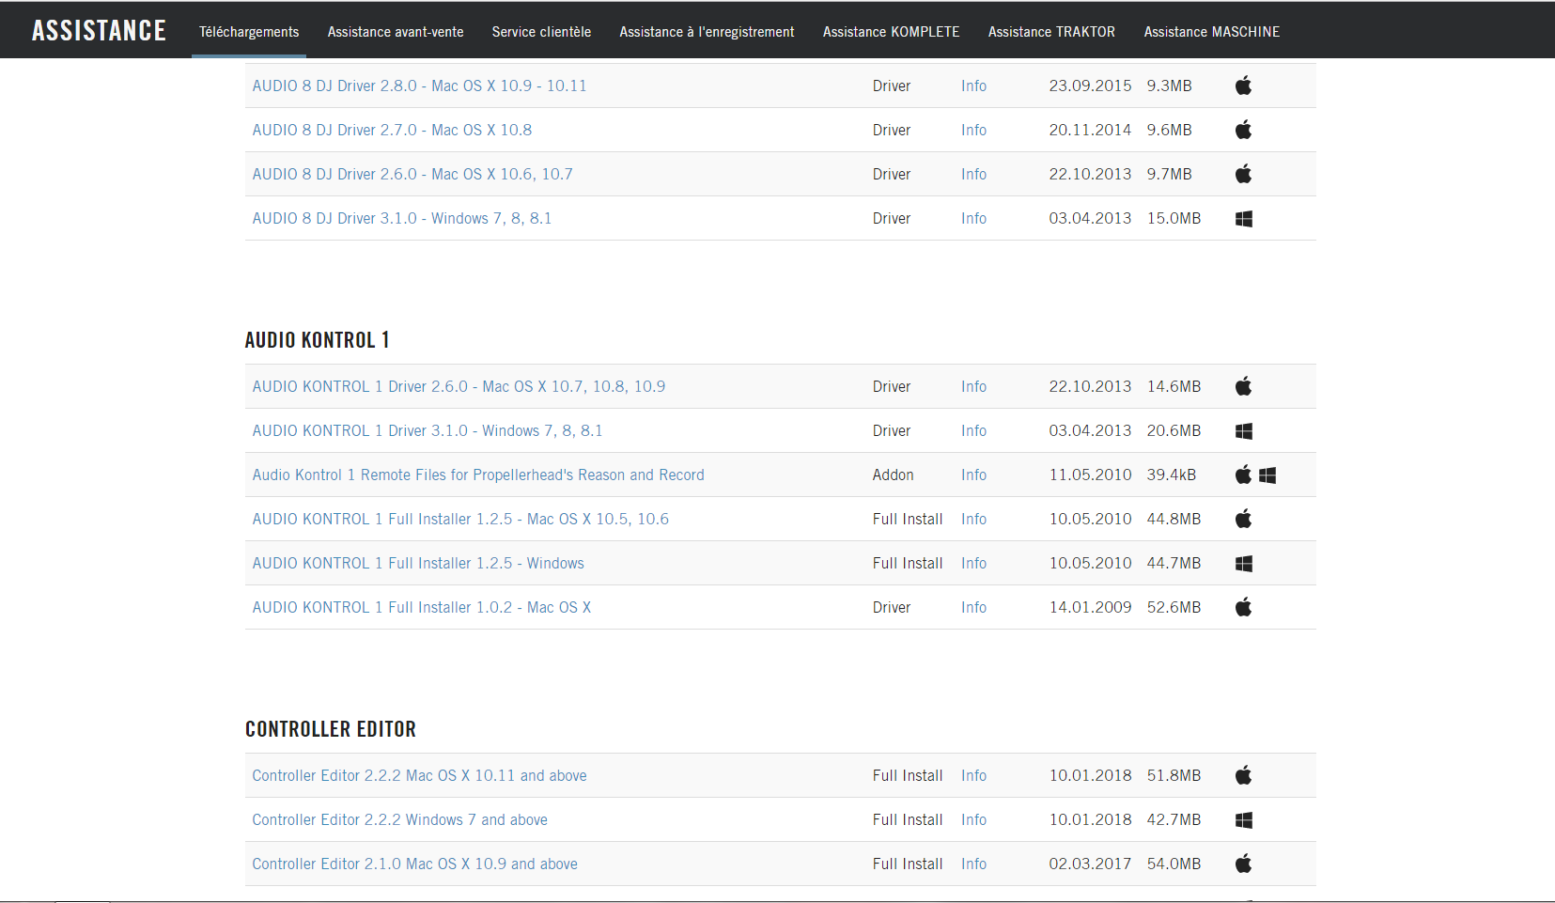Click the 39.4kB file size
The height and width of the screenshot is (903, 1555).
(x=1172, y=475)
